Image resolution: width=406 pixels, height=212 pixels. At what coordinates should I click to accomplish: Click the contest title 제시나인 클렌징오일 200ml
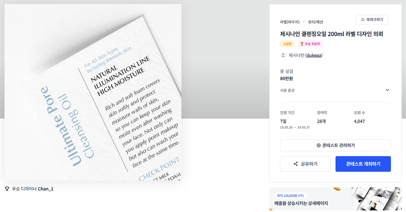[331, 34]
